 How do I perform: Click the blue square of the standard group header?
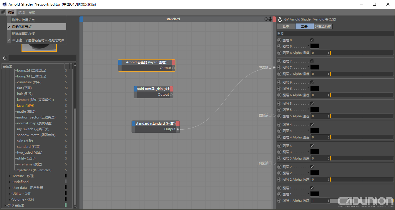[81, 19]
